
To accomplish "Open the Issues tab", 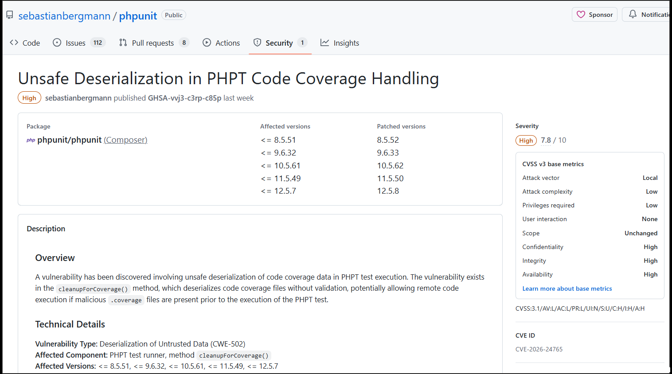I will [75, 43].
